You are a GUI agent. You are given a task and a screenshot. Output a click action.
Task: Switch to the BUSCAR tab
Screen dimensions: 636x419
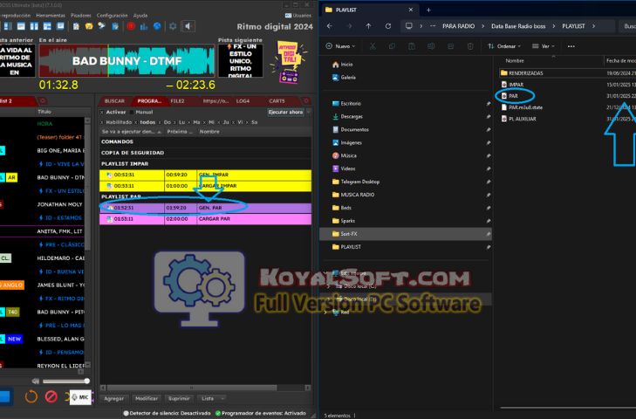point(114,101)
